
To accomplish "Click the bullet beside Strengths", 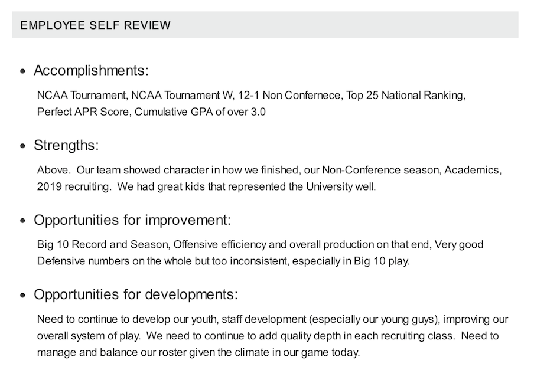I will click(23, 146).
